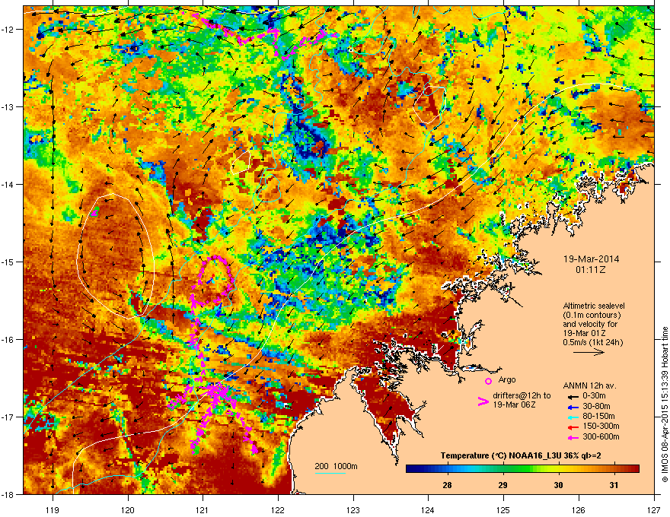Click the '300-600m' depth label
Image resolution: width=670 pixels, height=517 pixels.
601,436
